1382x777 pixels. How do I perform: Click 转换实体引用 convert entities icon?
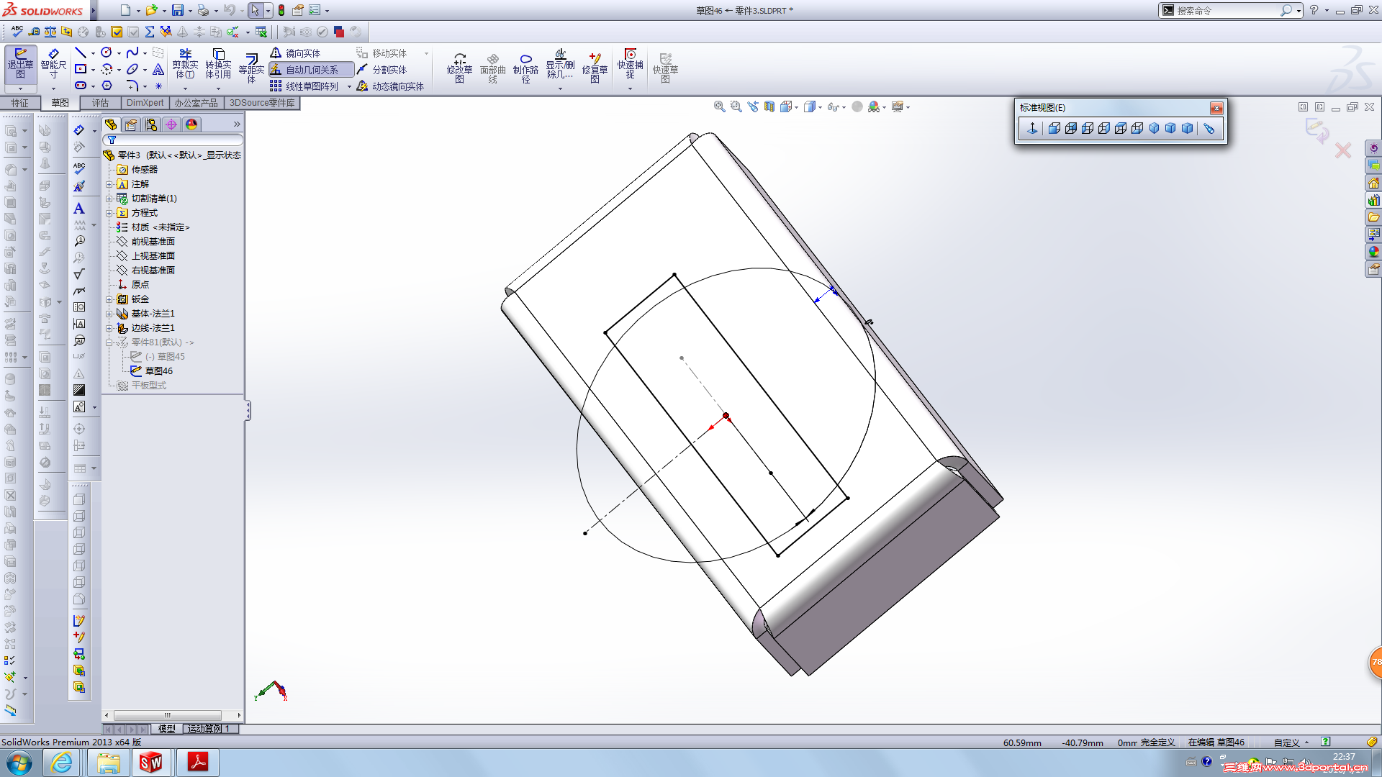[x=218, y=63]
